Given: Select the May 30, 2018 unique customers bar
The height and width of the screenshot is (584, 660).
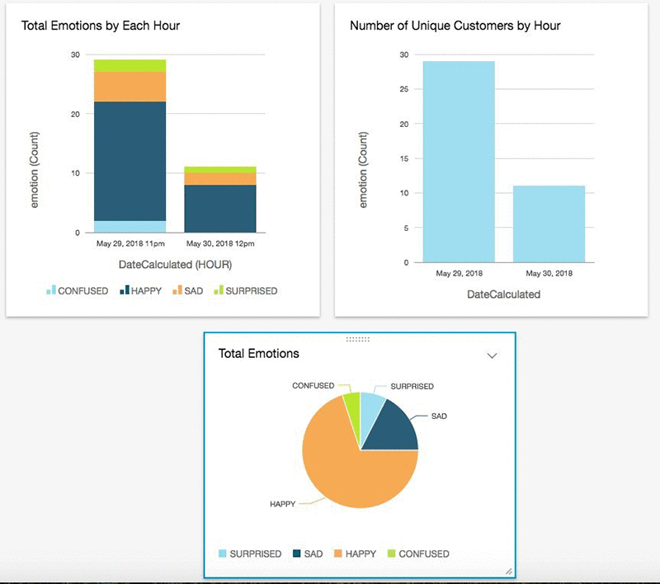Looking at the screenshot, I should point(549,224).
